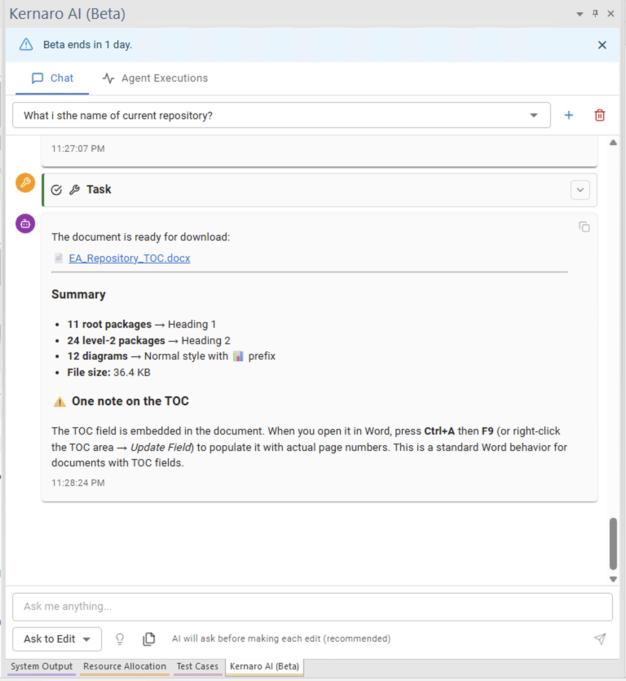The width and height of the screenshot is (626, 681).
Task: Click the 11:28:24 PM timestamp
Action: (x=78, y=483)
